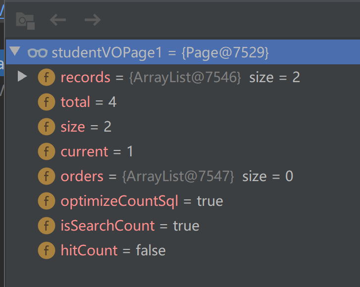Click the glasses watch icon beside studentVOPage1
360x287 pixels.
[x=37, y=52]
